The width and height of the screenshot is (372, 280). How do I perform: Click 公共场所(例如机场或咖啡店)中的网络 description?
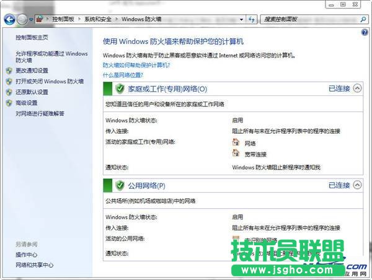[151, 201]
